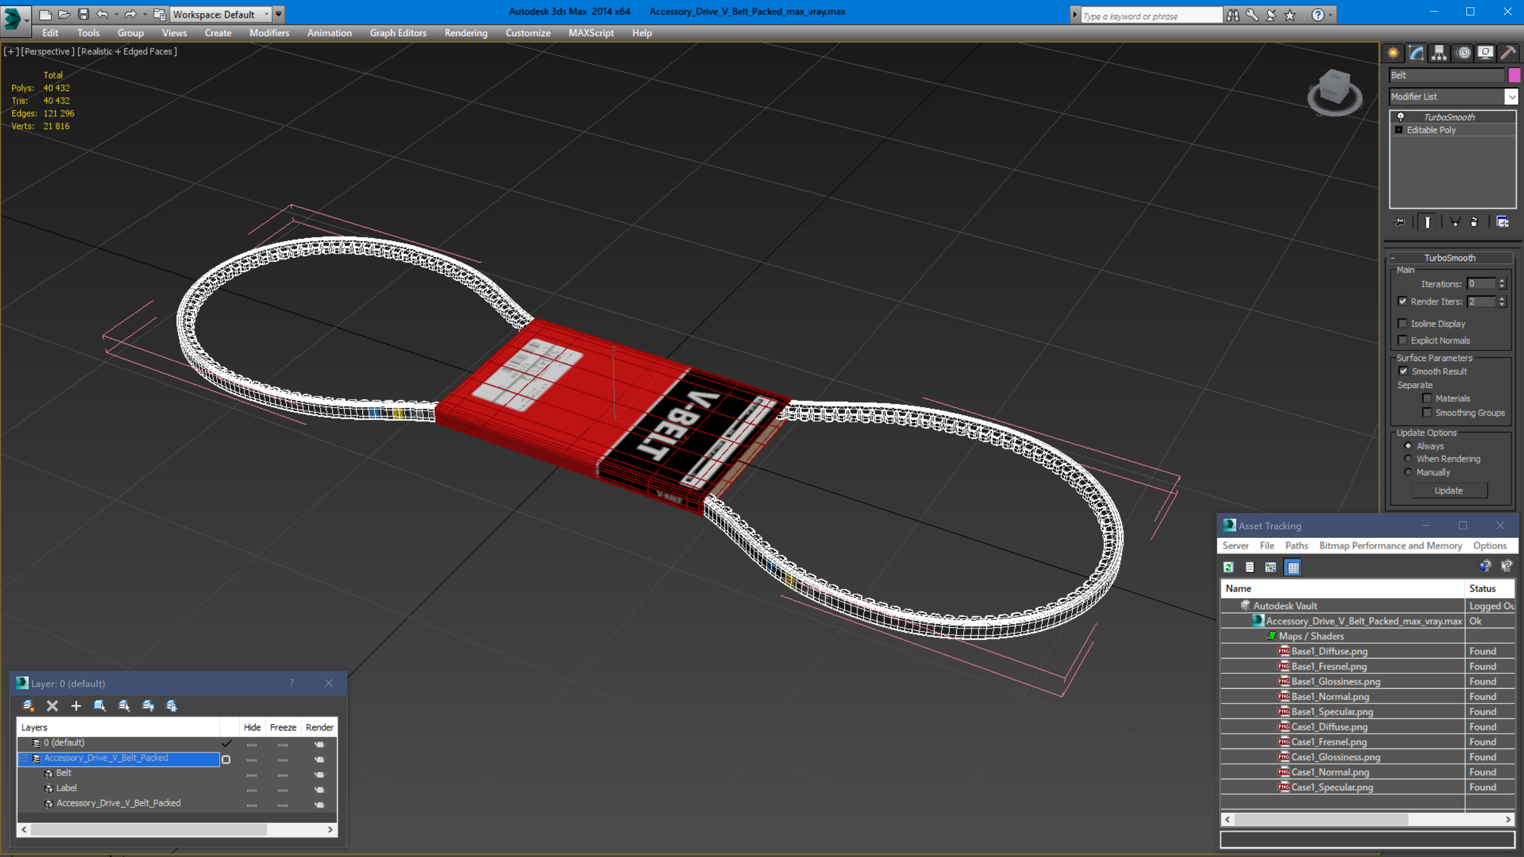Collapse the TurboSmooth rollout header
Image resolution: width=1524 pixels, height=857 pixels.
pyautogui.click(x=1449, y=258)
